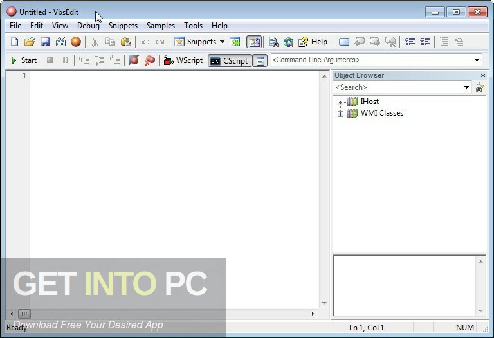Redo the last undone edit
The height and width of the screenshot is (338, 494).
[x=160, y=42]
